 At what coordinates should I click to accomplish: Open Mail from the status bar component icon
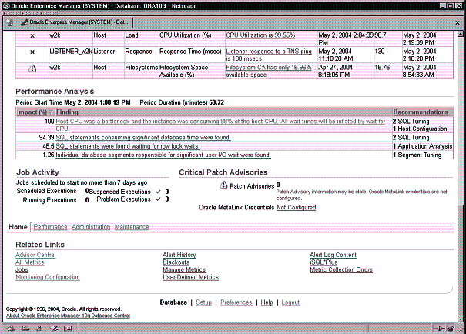click(25, 329)
